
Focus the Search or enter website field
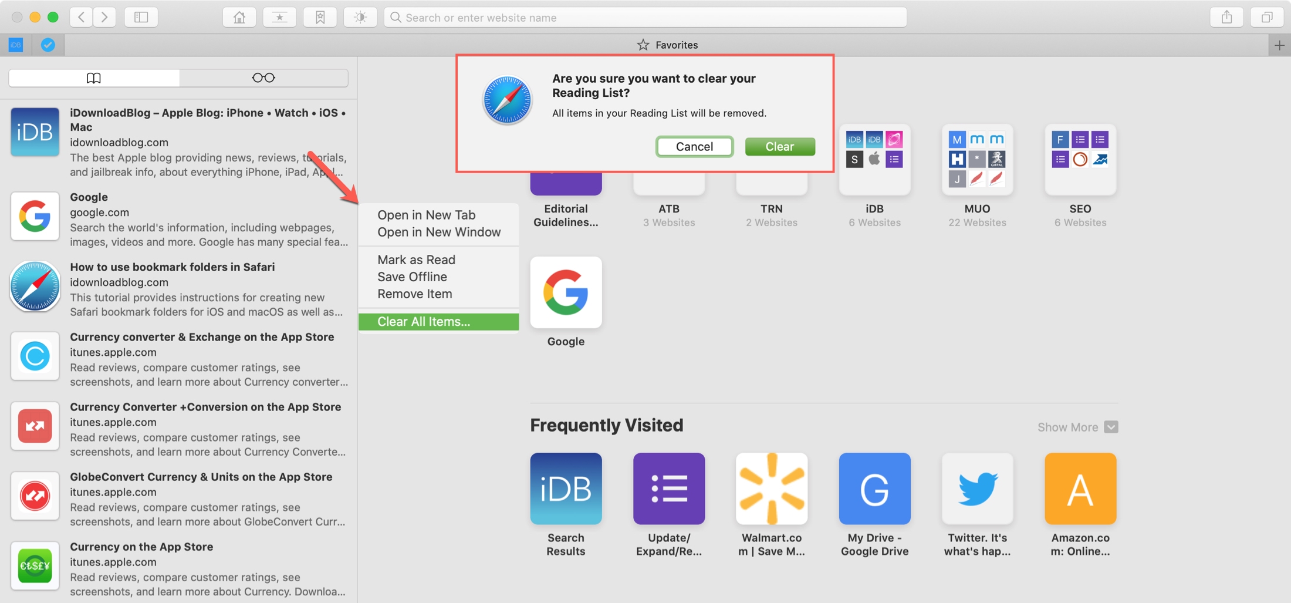click(645, 17)
